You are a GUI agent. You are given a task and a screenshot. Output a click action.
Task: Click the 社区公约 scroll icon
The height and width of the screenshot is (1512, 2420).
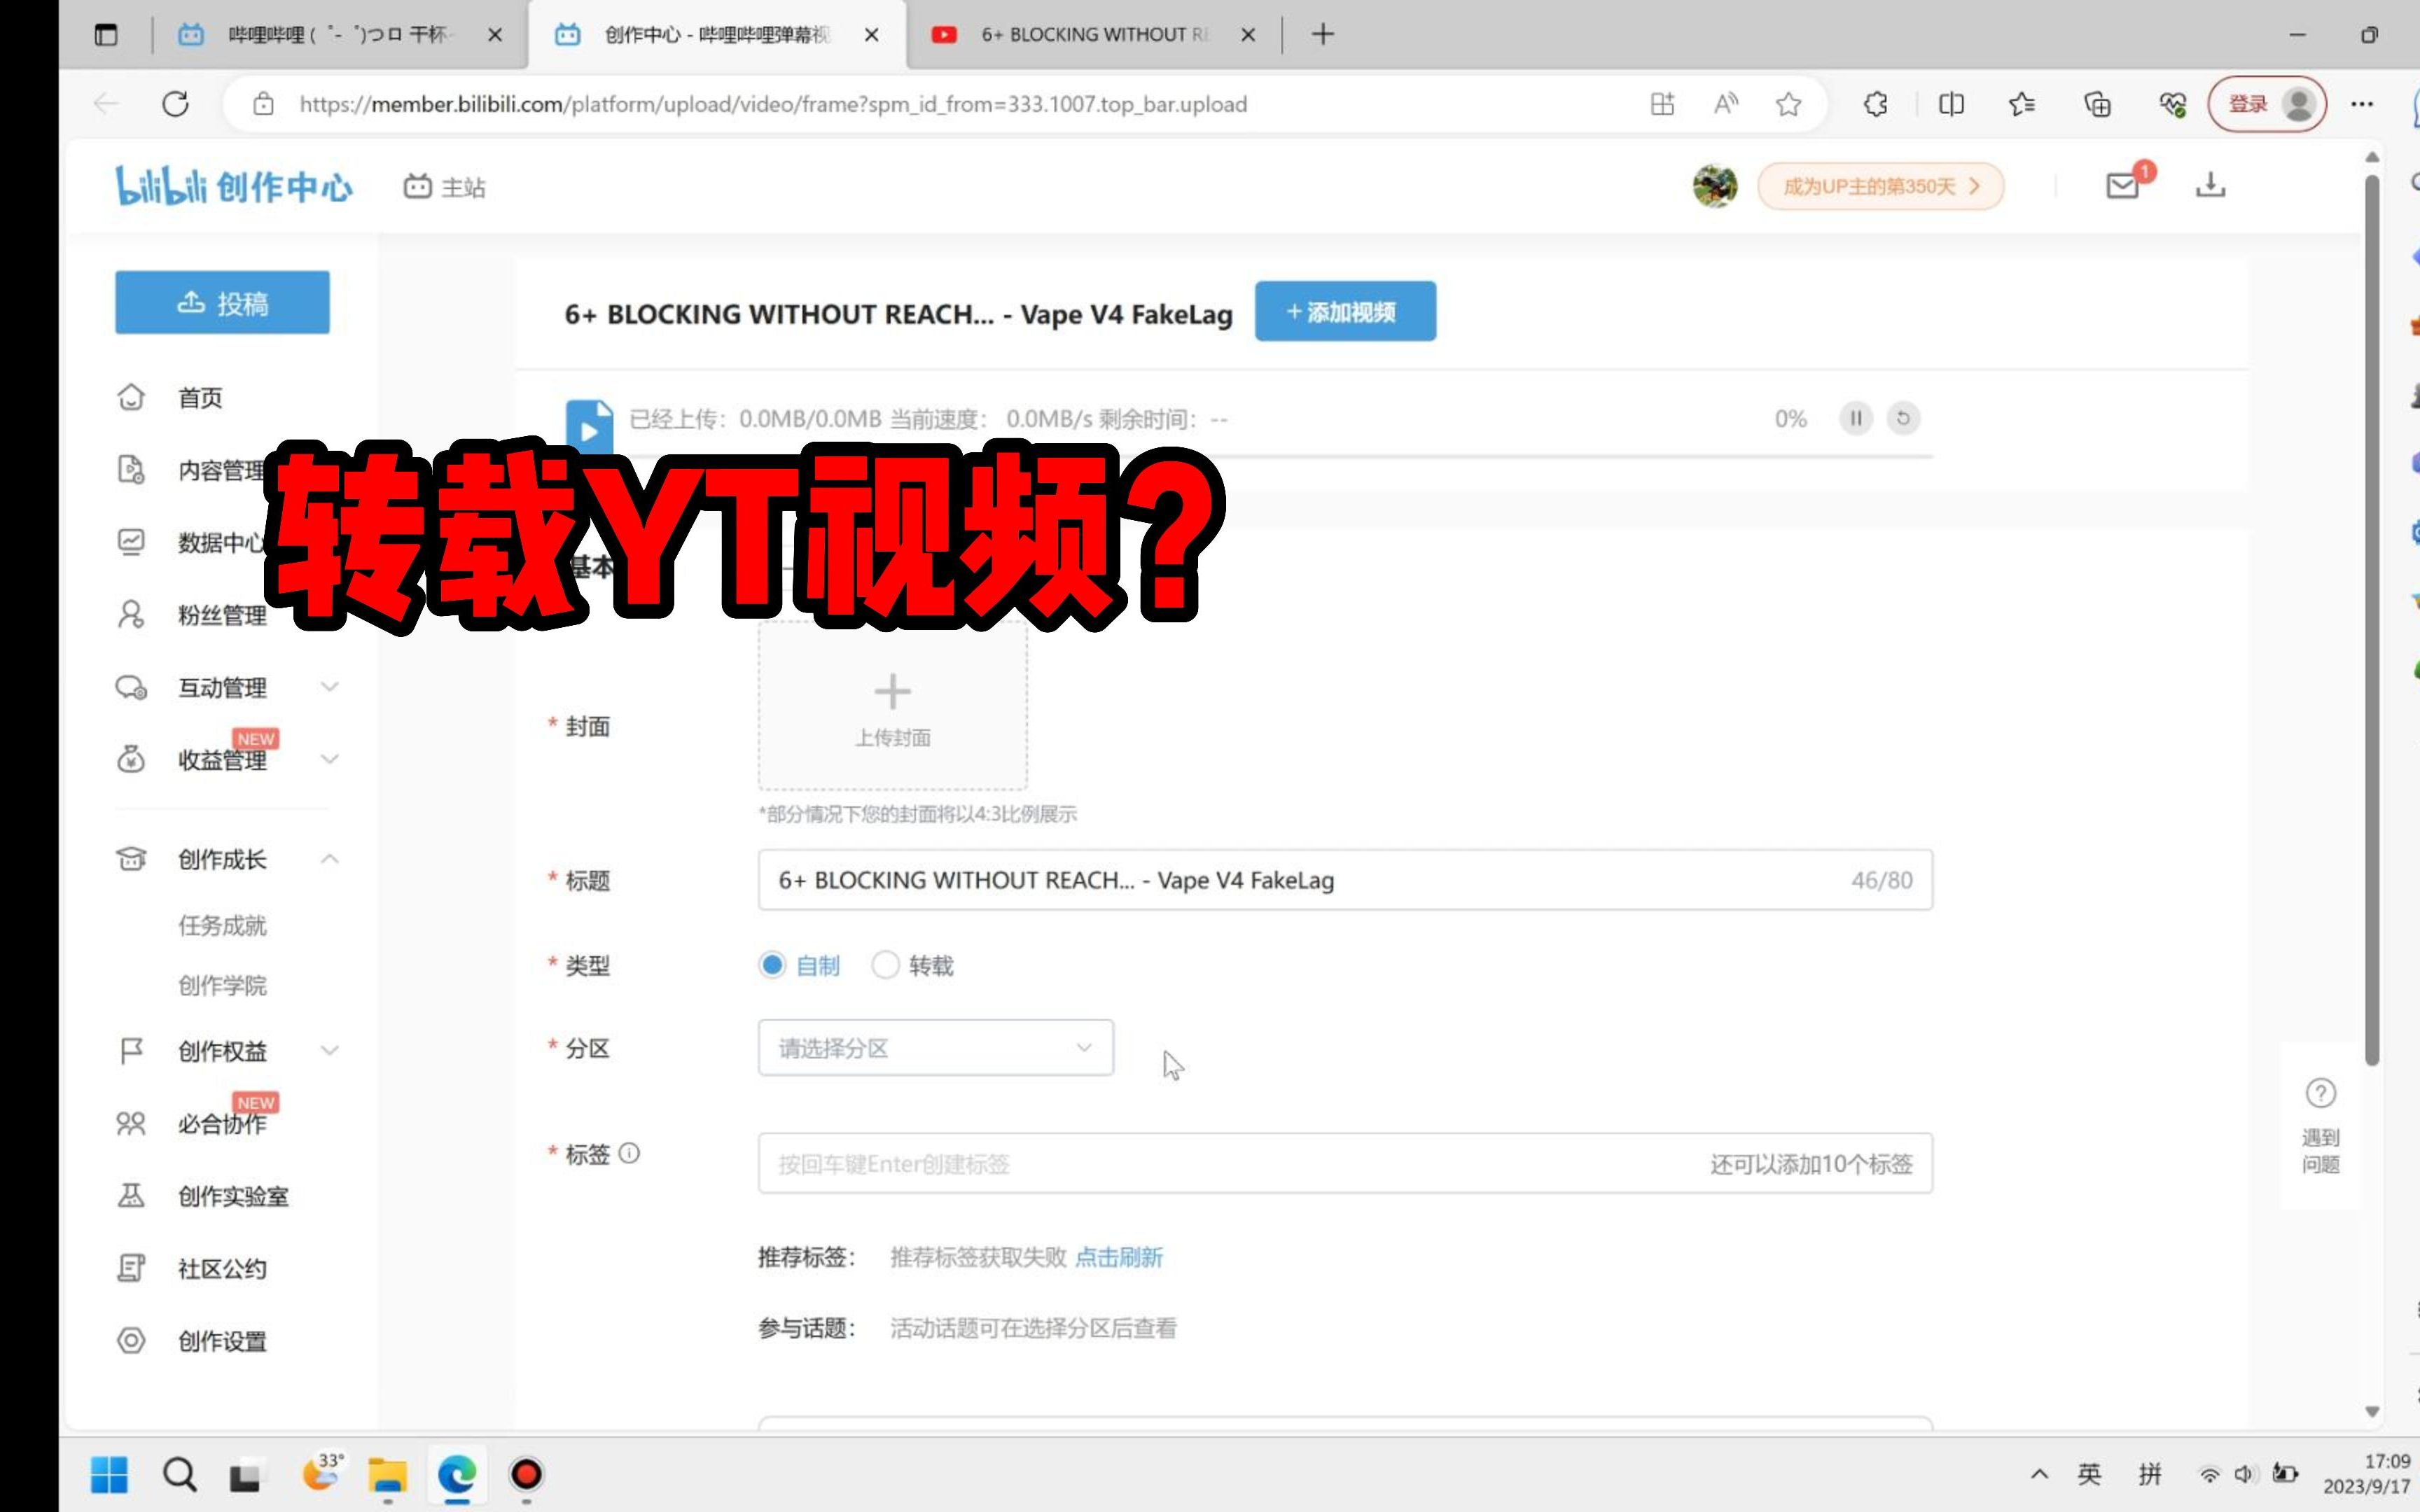point(131,1268)
